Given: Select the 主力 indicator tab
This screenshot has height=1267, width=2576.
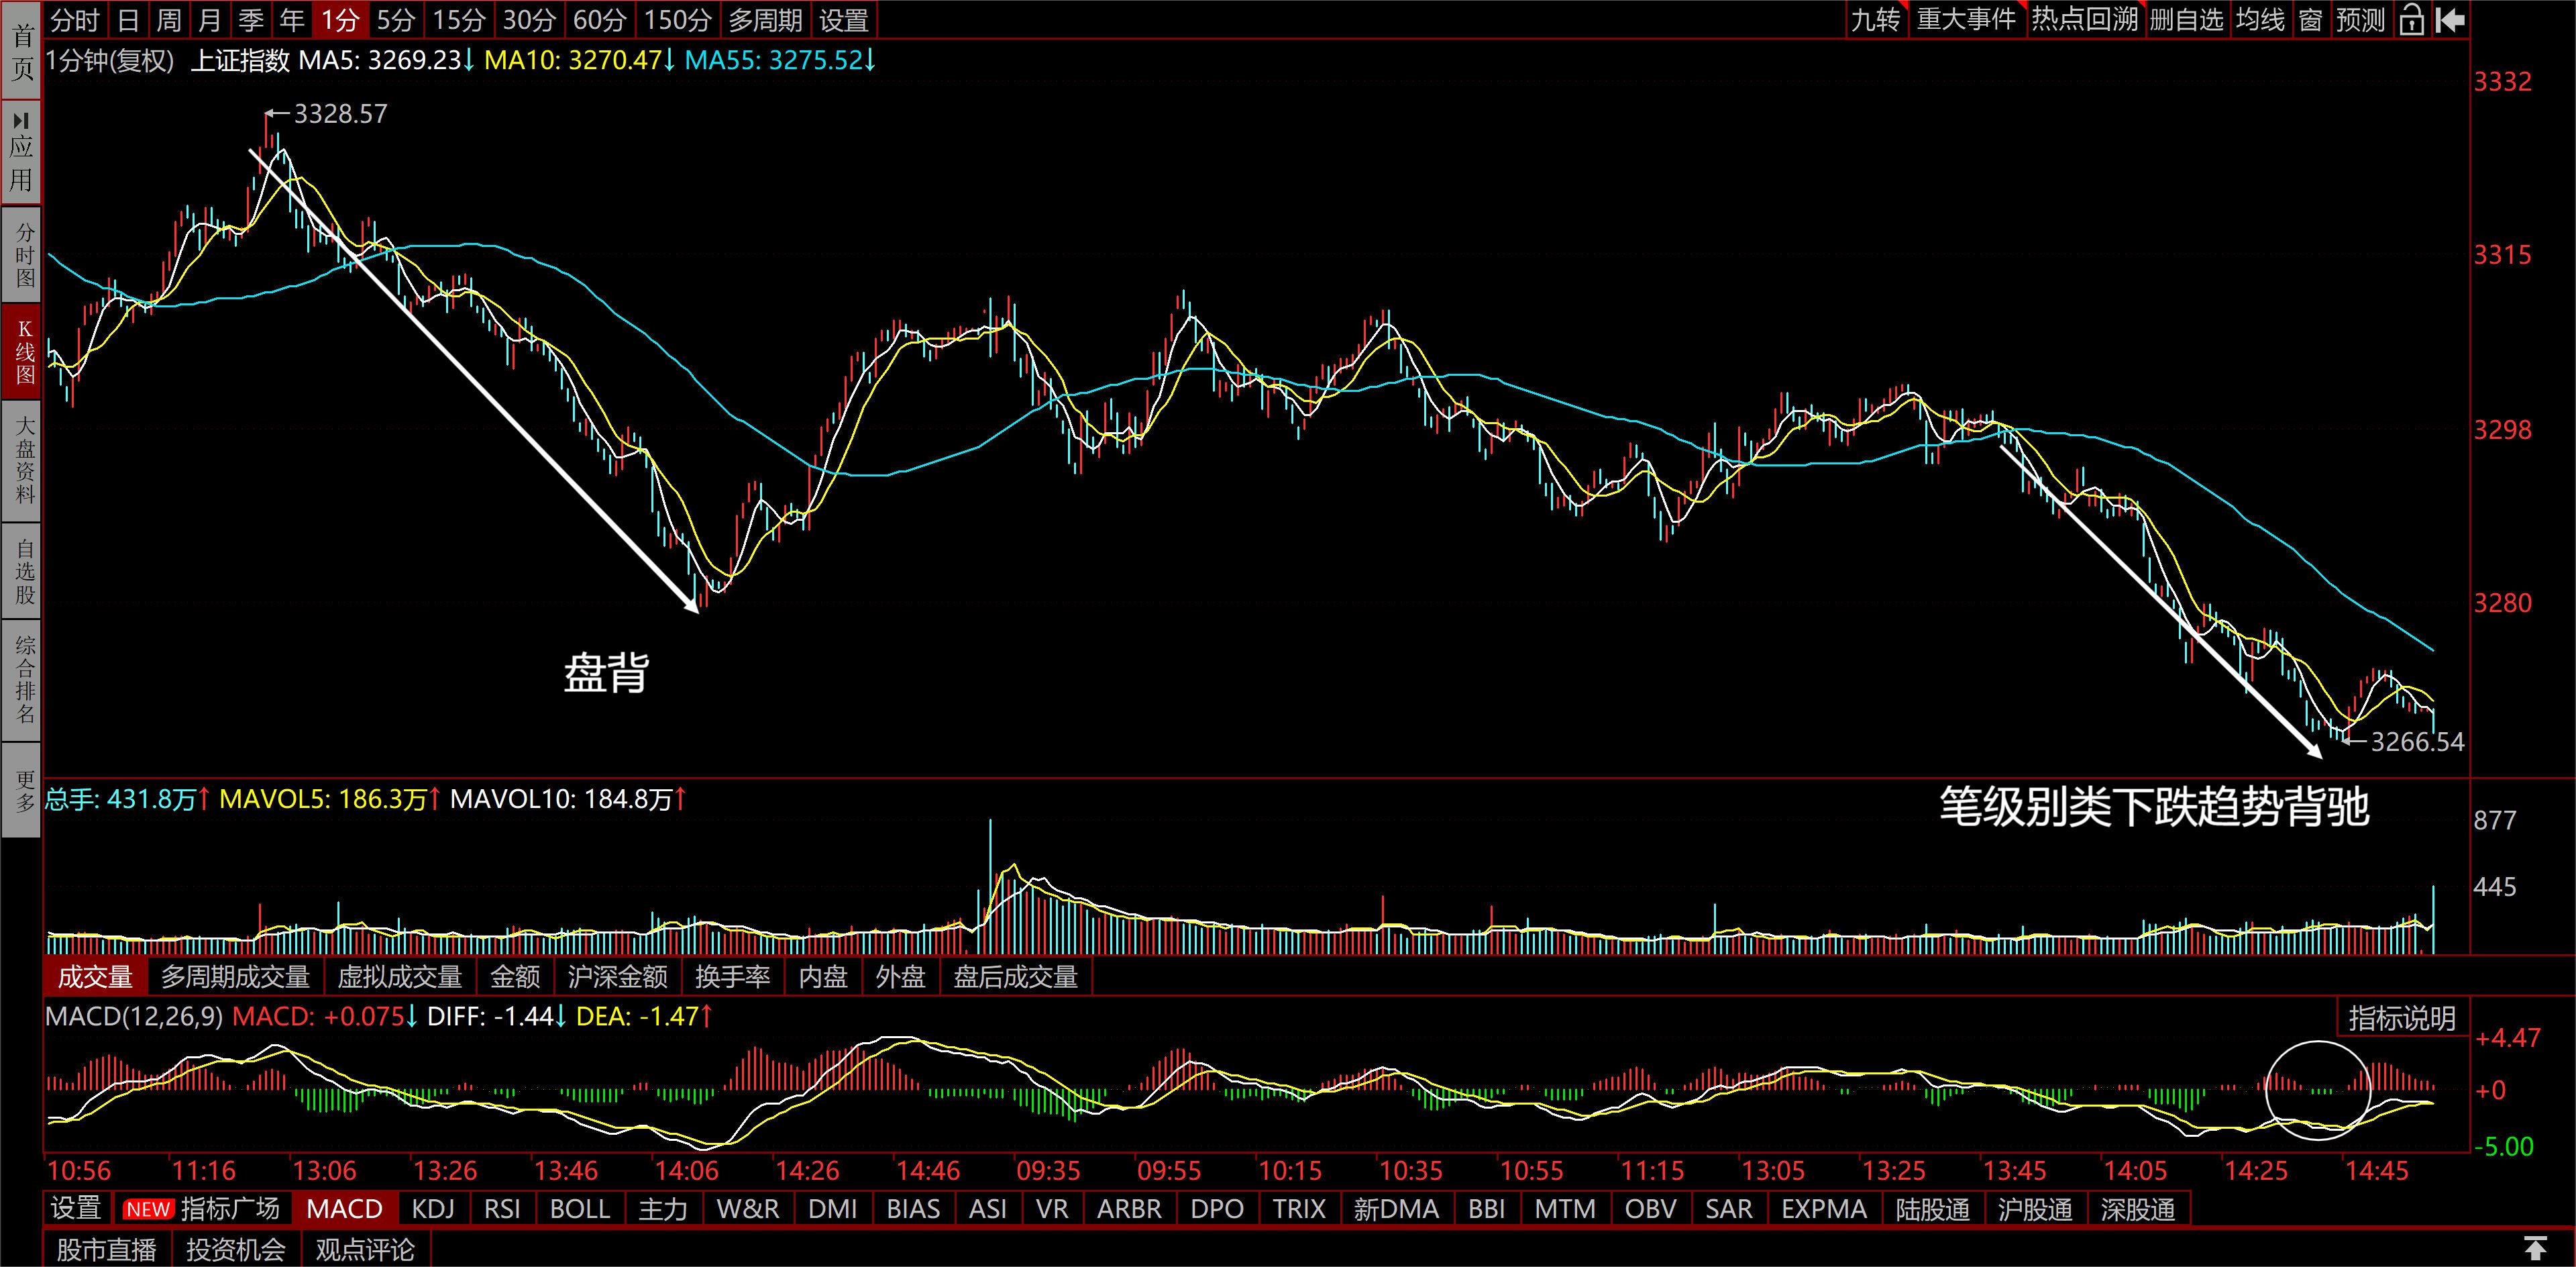Looking at the screenshot, I should (663, 1209).
